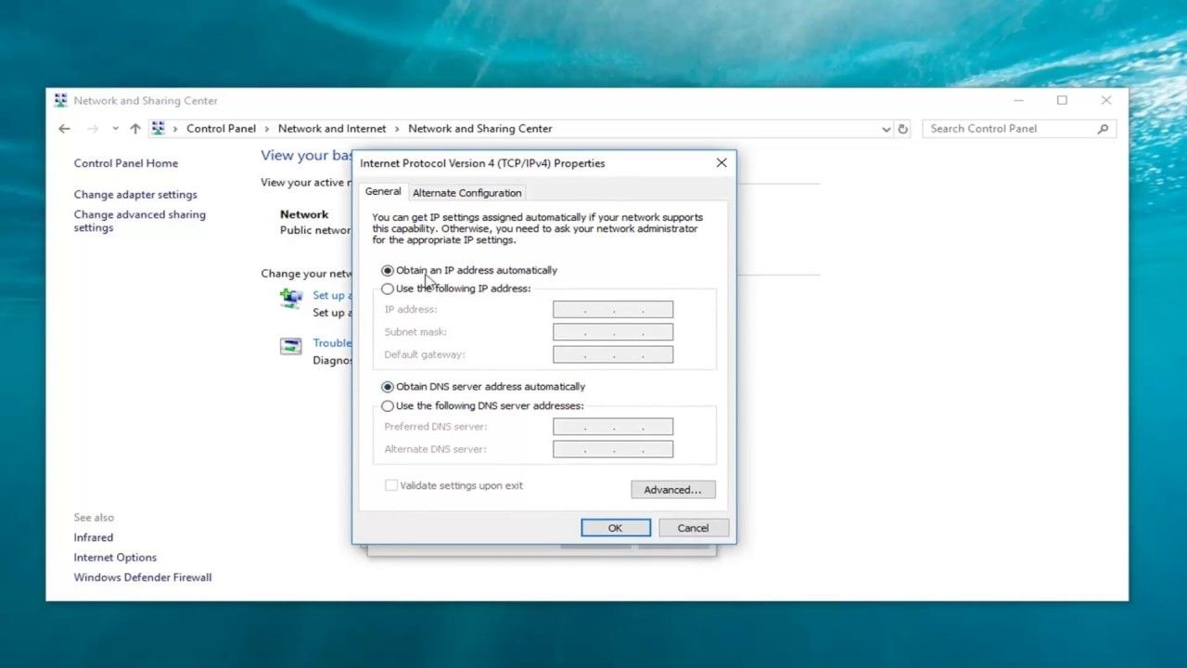The height and width of the screenshot is (668, 1187).
Task: Select Use the following IP address
Action: [388, 289]
